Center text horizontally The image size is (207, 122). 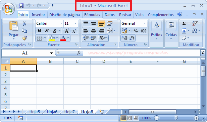94,31
